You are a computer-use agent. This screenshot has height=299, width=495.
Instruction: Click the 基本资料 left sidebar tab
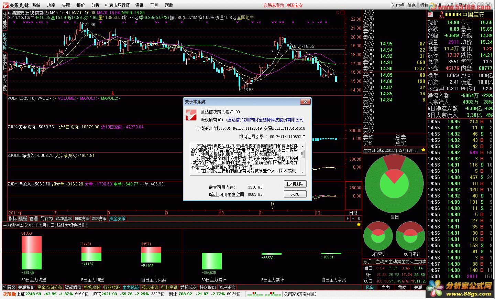coord(4,62)
